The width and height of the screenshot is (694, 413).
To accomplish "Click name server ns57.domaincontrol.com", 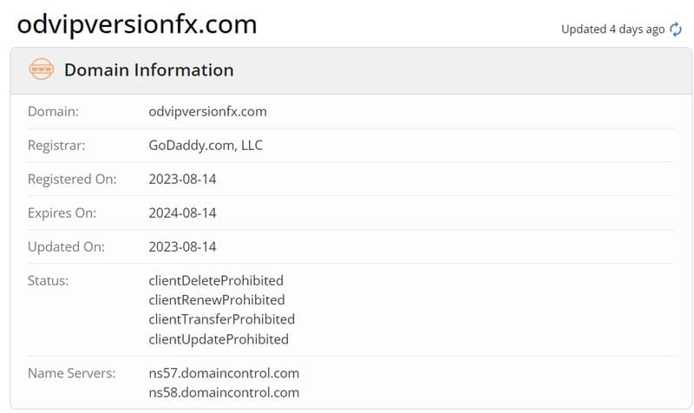I will click(x=224, y=373).
